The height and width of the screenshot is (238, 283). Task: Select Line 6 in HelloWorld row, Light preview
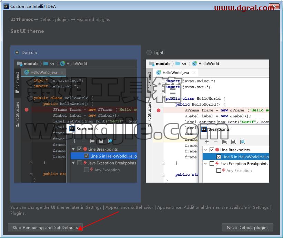click(x=236, y=156)
